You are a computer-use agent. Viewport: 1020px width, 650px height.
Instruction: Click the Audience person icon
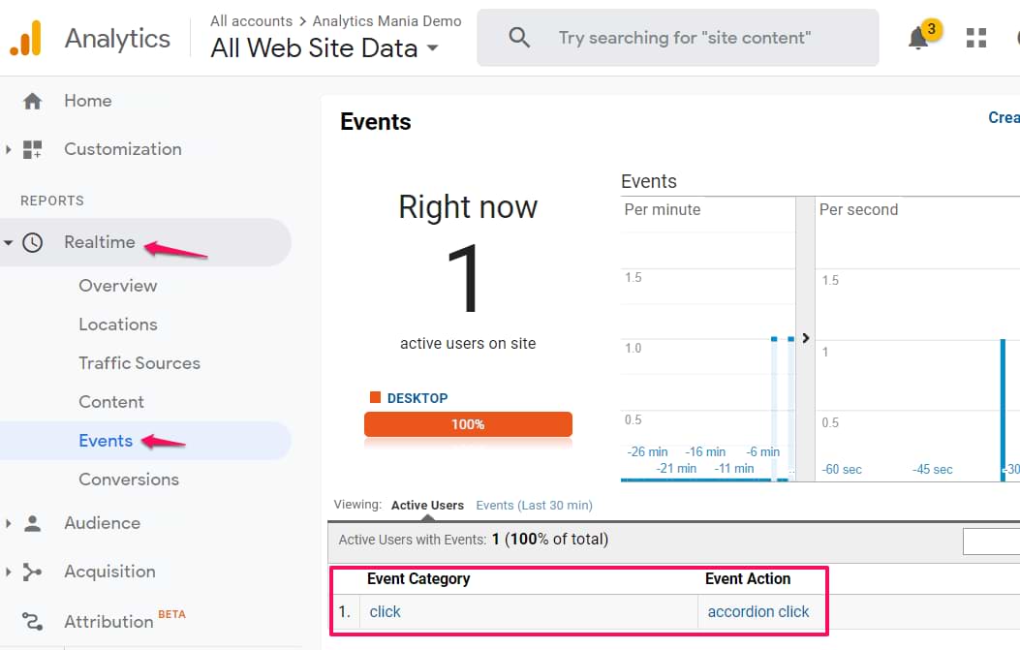tap(33, 523)
